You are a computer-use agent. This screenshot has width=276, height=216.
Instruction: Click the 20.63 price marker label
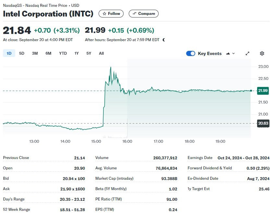coord(263,123)
